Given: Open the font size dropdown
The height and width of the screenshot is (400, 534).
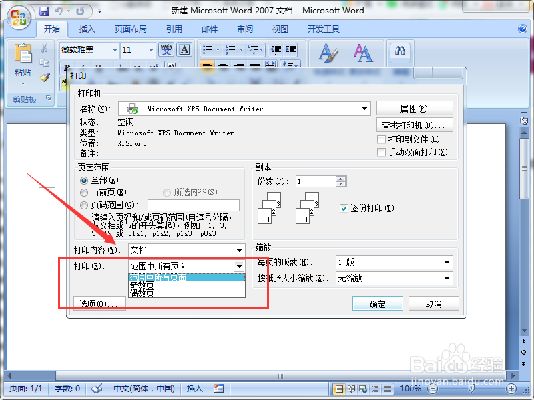Looking at the screenshot, I should (151, 50).
